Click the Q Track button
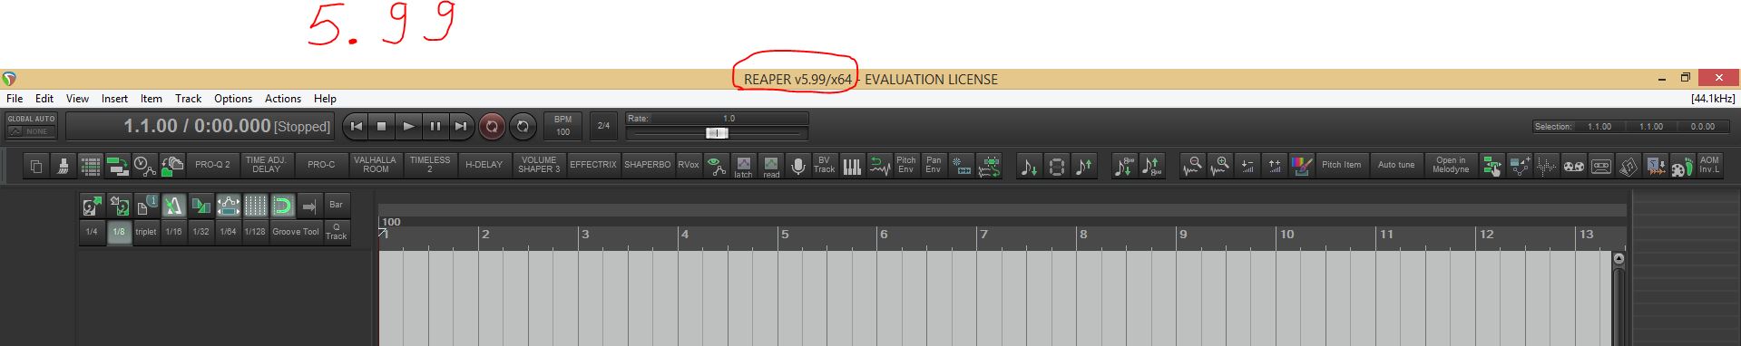Image resolution: width=1741 pixels, height=346 pixels. click(337, 232)
